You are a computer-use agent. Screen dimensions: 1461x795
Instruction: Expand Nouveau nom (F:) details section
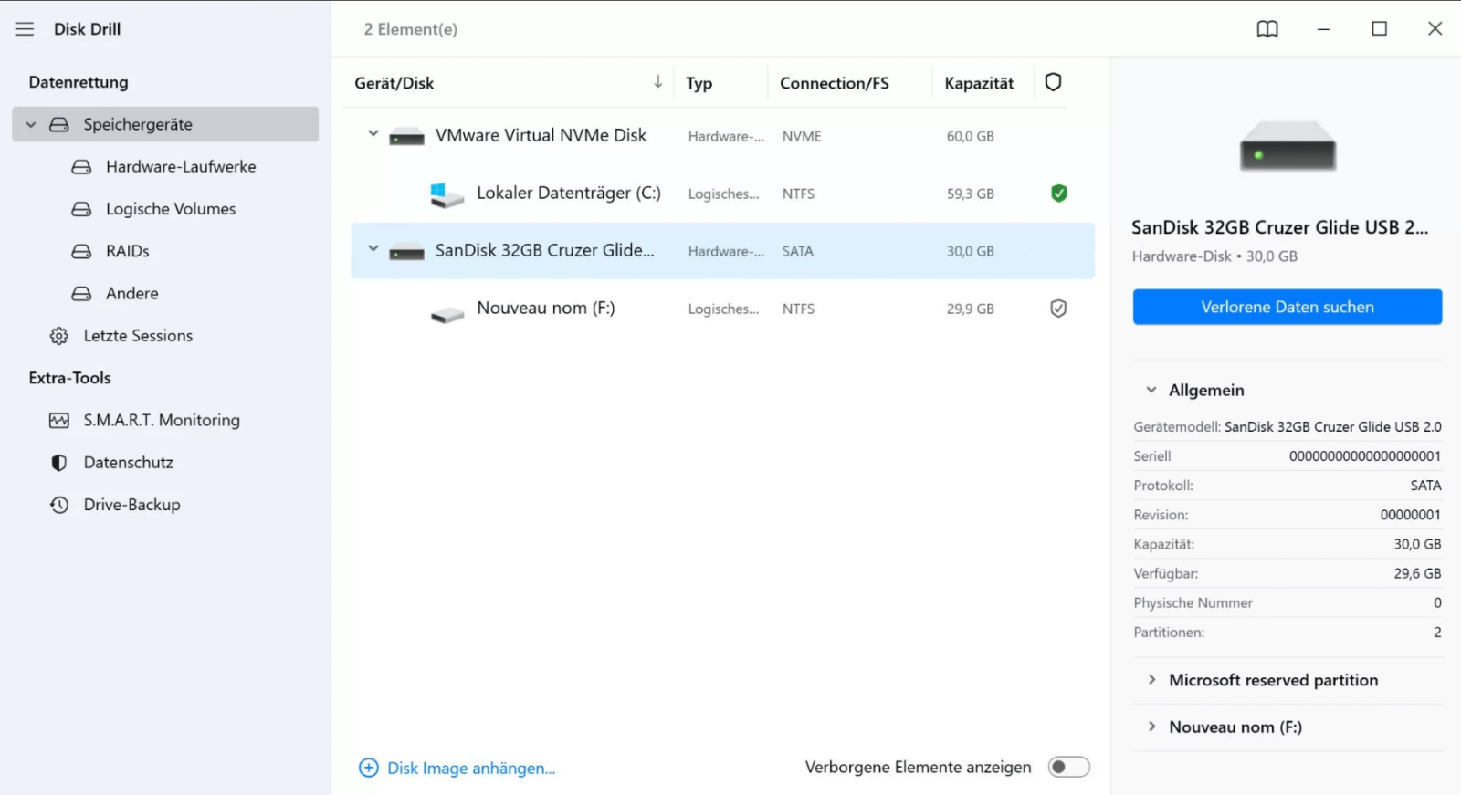coord(1151,727)
